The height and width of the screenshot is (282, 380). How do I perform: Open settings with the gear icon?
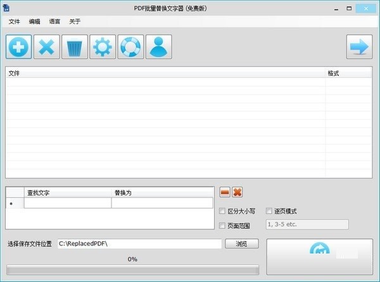click(x=103, y=46)
